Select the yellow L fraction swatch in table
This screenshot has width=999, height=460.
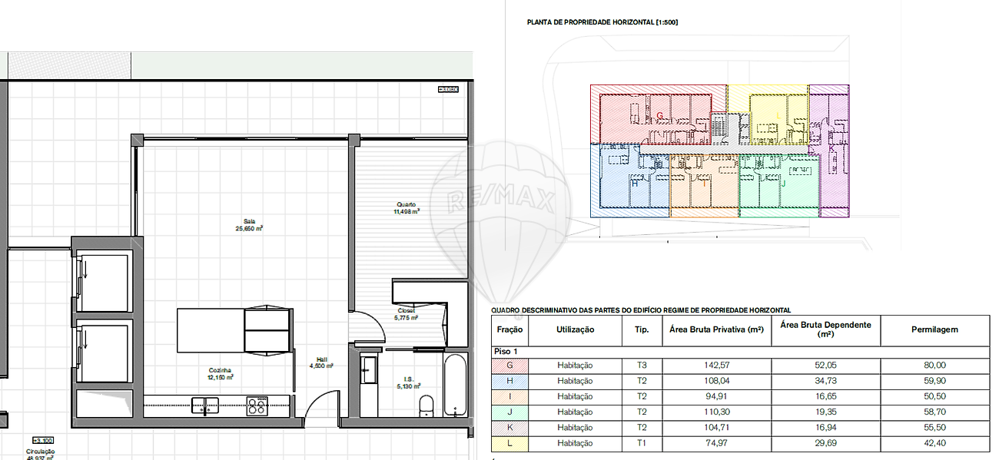tap(509, 444)
